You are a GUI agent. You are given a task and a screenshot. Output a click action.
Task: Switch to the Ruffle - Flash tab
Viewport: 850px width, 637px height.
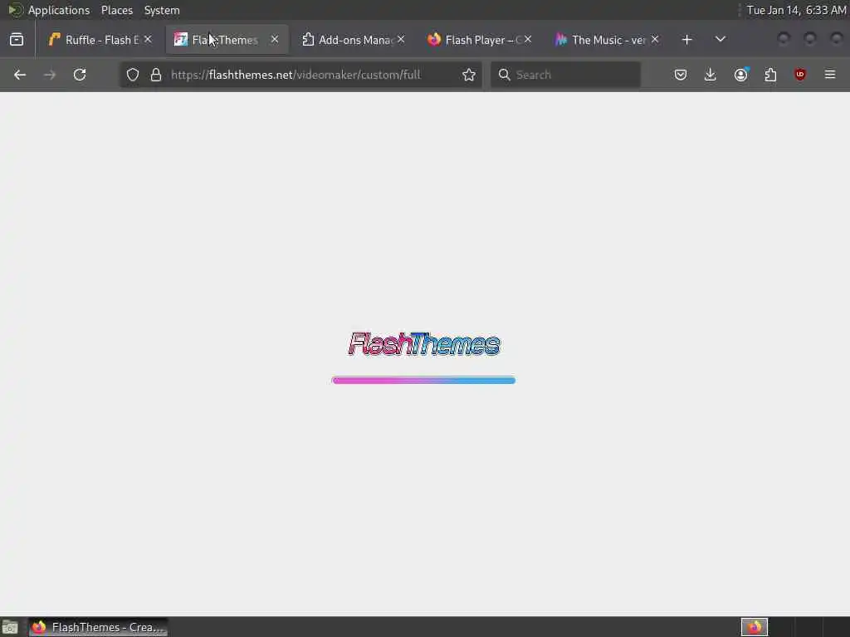click(x=100, y=40)
